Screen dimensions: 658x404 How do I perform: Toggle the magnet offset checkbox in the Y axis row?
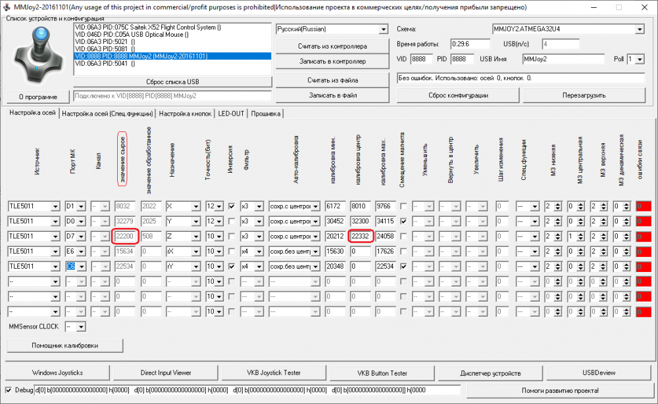pyautogui.click(x=403, y=221)
